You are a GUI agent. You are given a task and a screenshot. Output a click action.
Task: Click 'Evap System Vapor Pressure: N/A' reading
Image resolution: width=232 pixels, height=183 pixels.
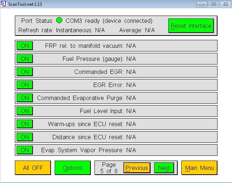88,150
